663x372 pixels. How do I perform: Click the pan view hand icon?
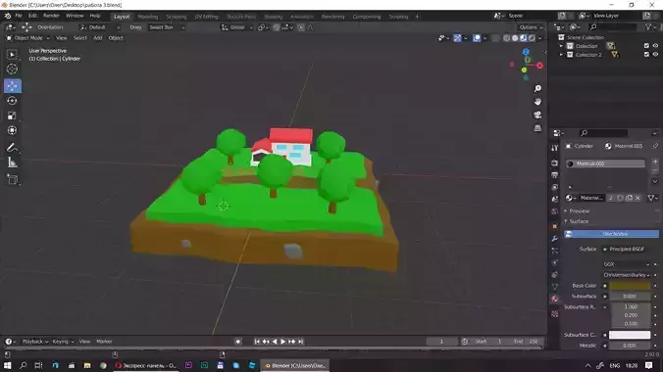click(537, 102)
